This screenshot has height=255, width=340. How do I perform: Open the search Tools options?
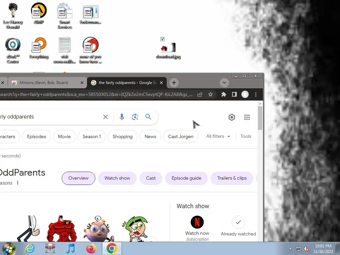246,136
